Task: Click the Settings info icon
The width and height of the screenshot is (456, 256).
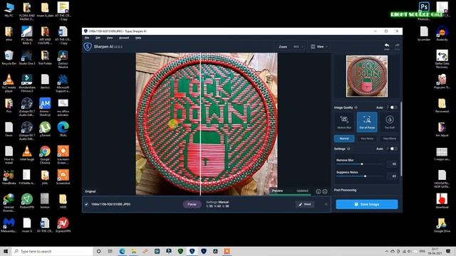Action: tap(348, 149)
